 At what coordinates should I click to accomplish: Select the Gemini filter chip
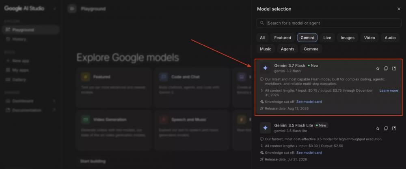[x=307, y=38]
